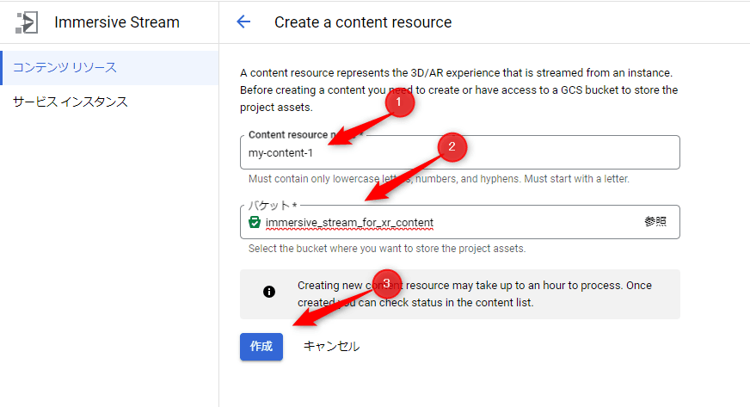
Task: Go back using the blue arrow
Action: (243, 22)
